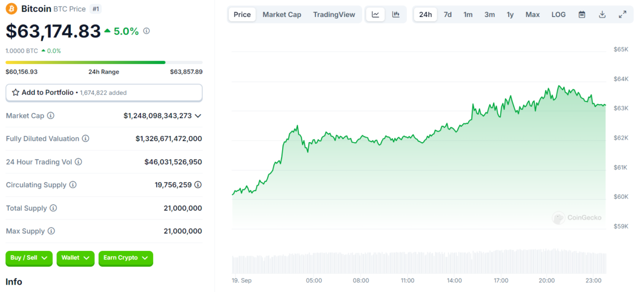Switch to candlestick chart view icon

(396, 14)
